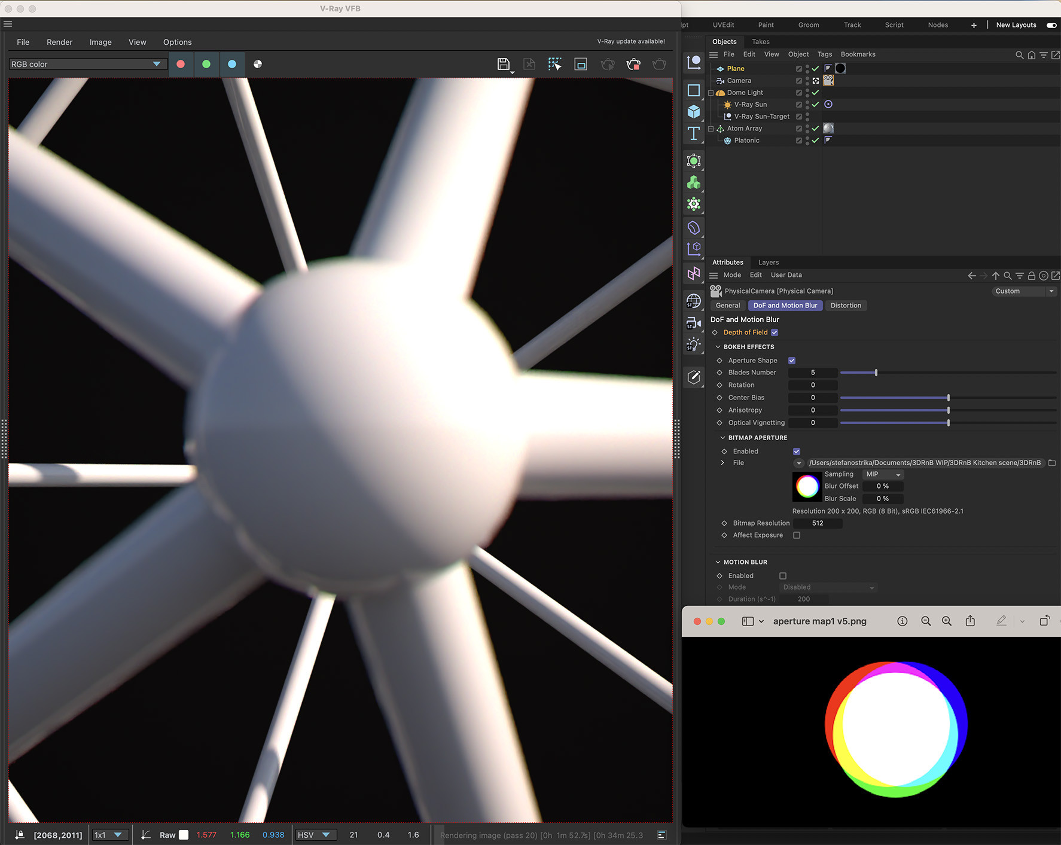This screenshot has width=1061, height=845.
Task: Open Sampling MIP dropdown
Action: 883,474
